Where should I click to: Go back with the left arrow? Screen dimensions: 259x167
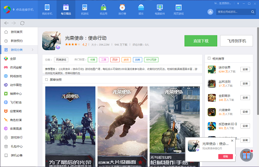[6, 23]
